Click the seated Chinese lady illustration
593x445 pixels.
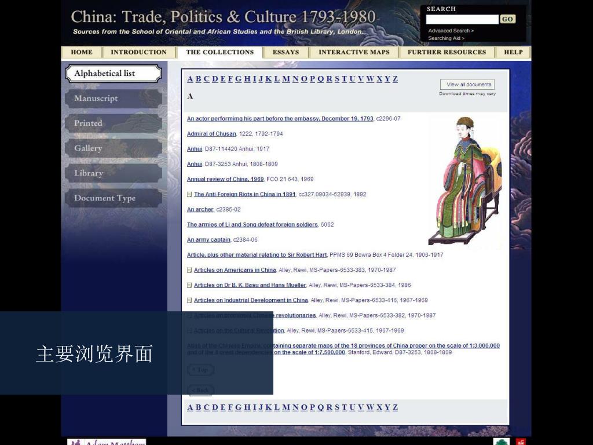click(466, 181)
